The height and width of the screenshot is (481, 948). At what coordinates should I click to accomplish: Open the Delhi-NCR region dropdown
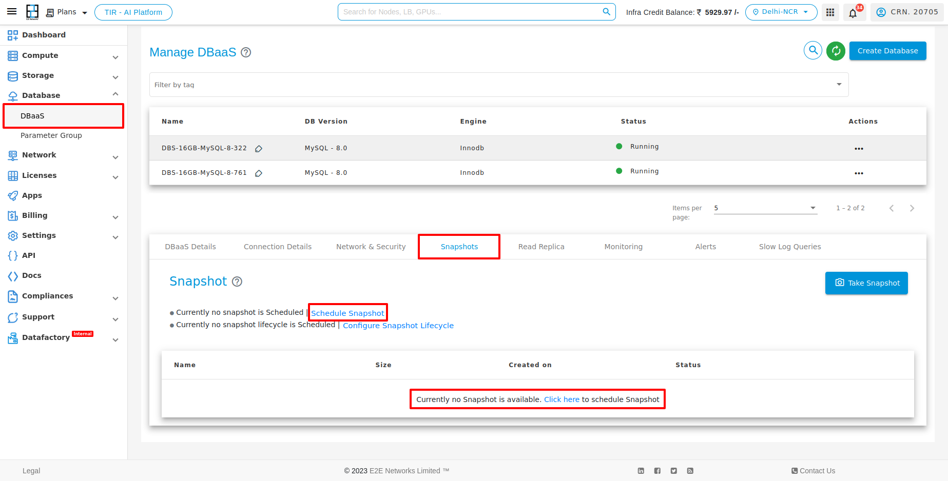click(781, 12)
